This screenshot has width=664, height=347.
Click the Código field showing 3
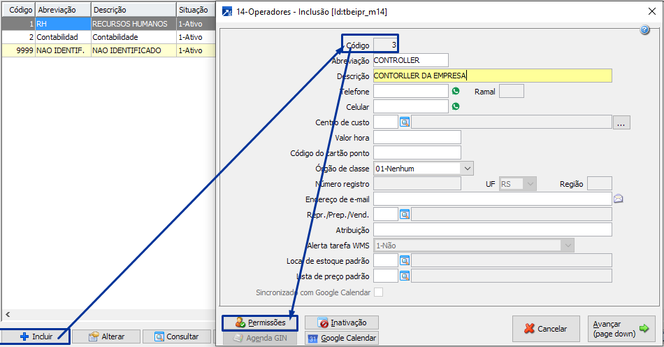tap(385, 45)
